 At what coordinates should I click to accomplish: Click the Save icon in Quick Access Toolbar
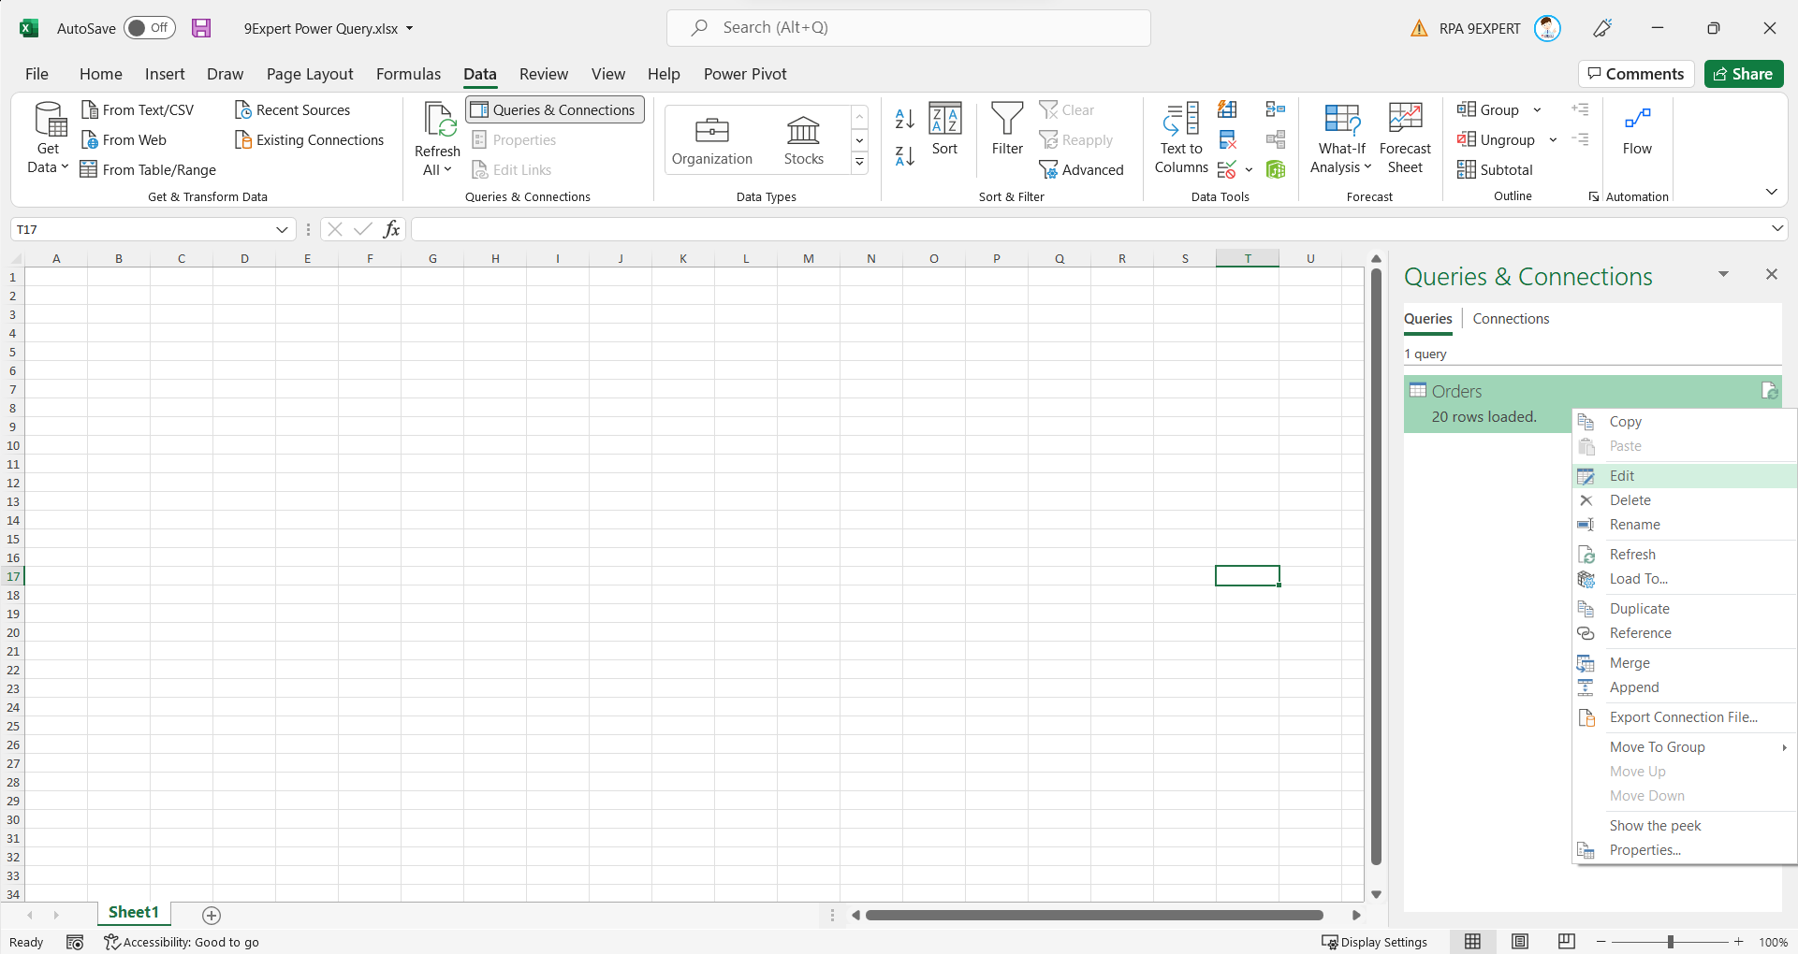(x=201, y=28)
